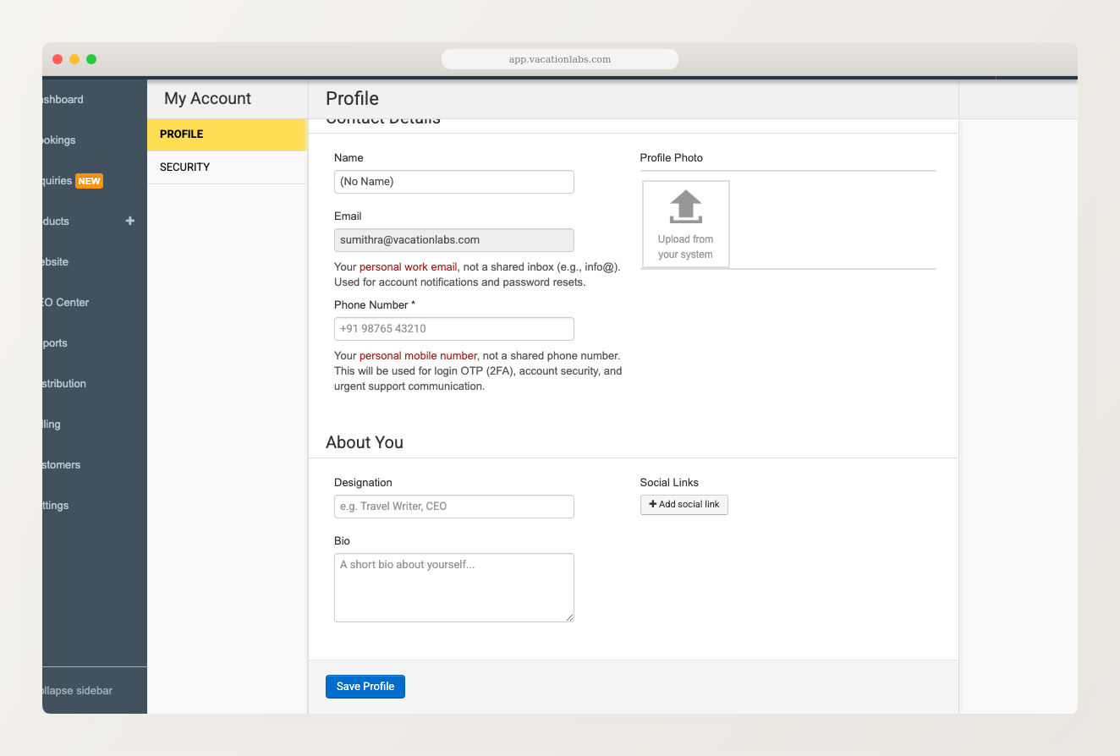Focus the Bio text area

click(453, 587)
